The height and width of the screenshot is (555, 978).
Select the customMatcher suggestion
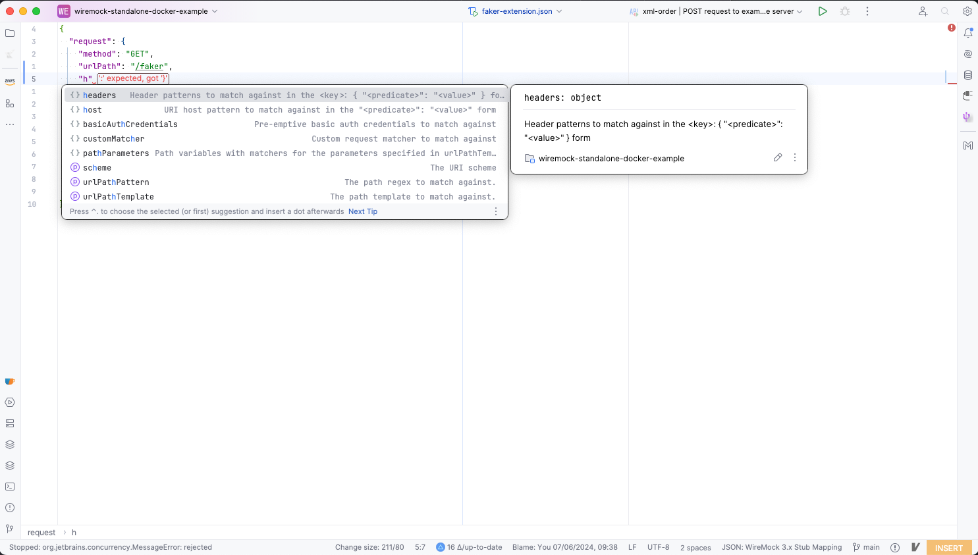click(x=285, y=139)
